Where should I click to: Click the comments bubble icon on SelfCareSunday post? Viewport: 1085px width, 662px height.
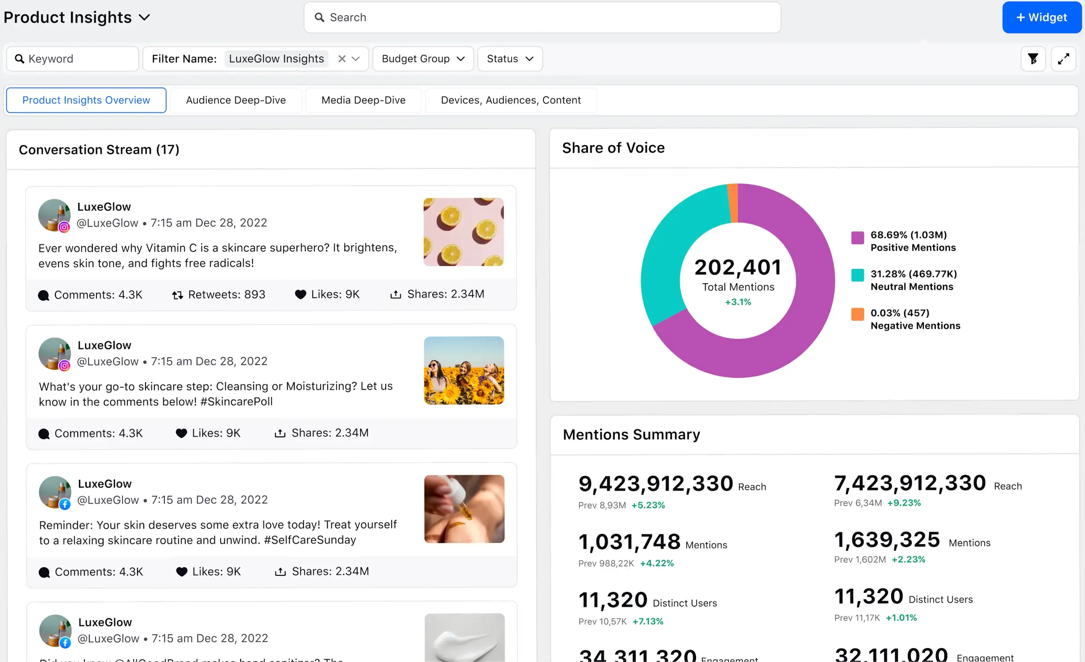[44, 572]
